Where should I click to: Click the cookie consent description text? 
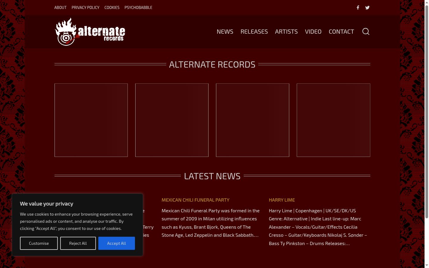click(x=76, y=221)
